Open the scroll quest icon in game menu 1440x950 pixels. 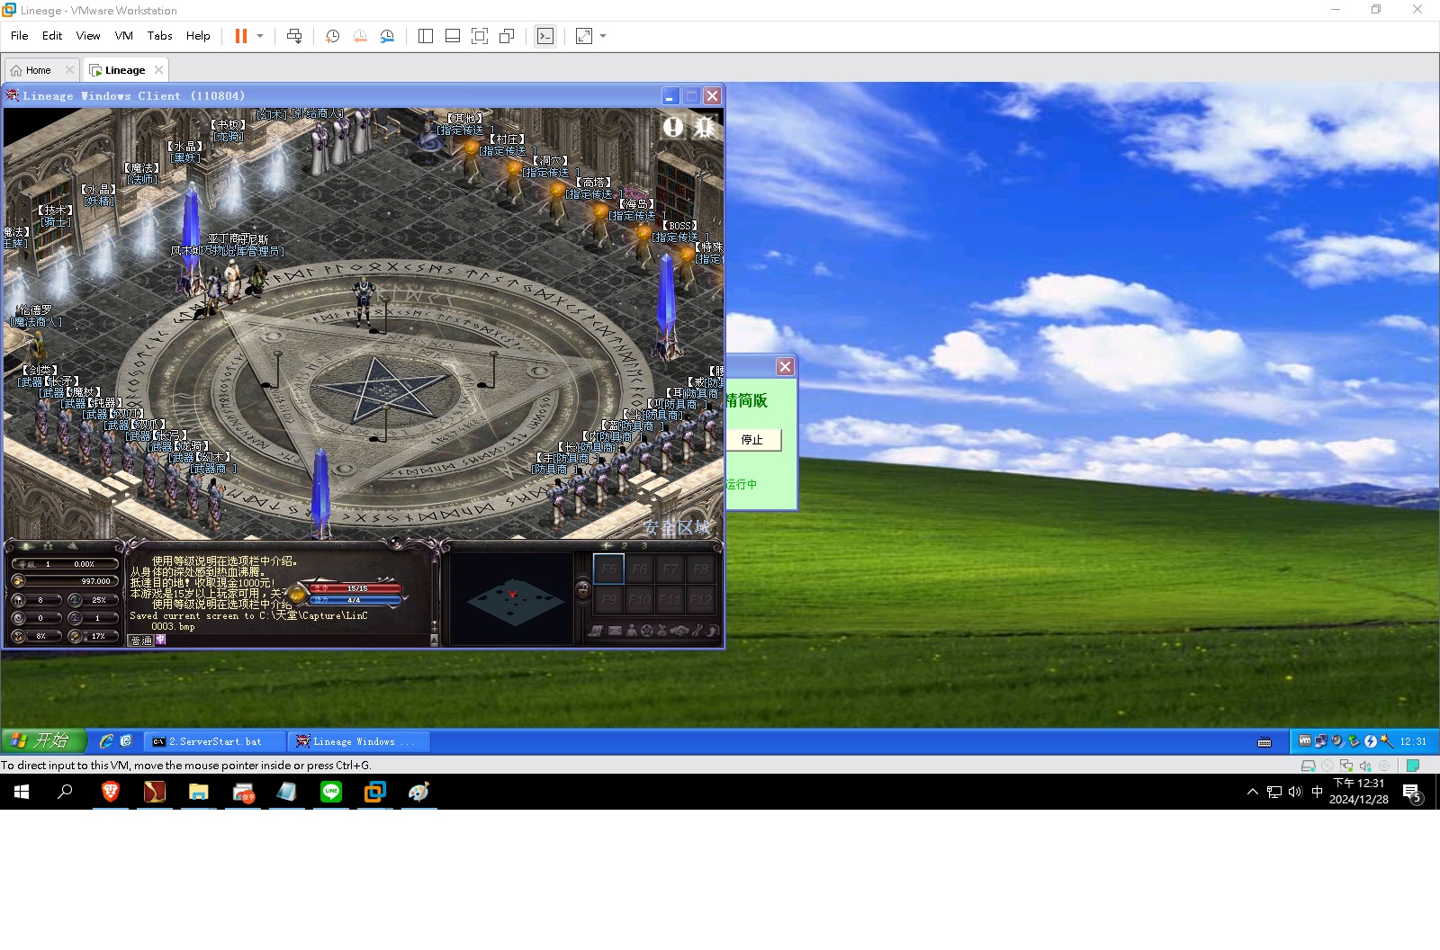click(596, 631)
